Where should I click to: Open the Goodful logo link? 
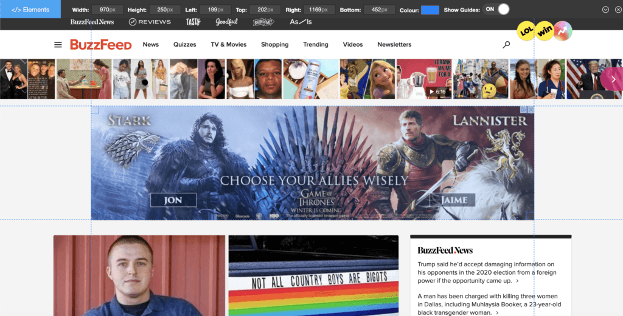226,22
